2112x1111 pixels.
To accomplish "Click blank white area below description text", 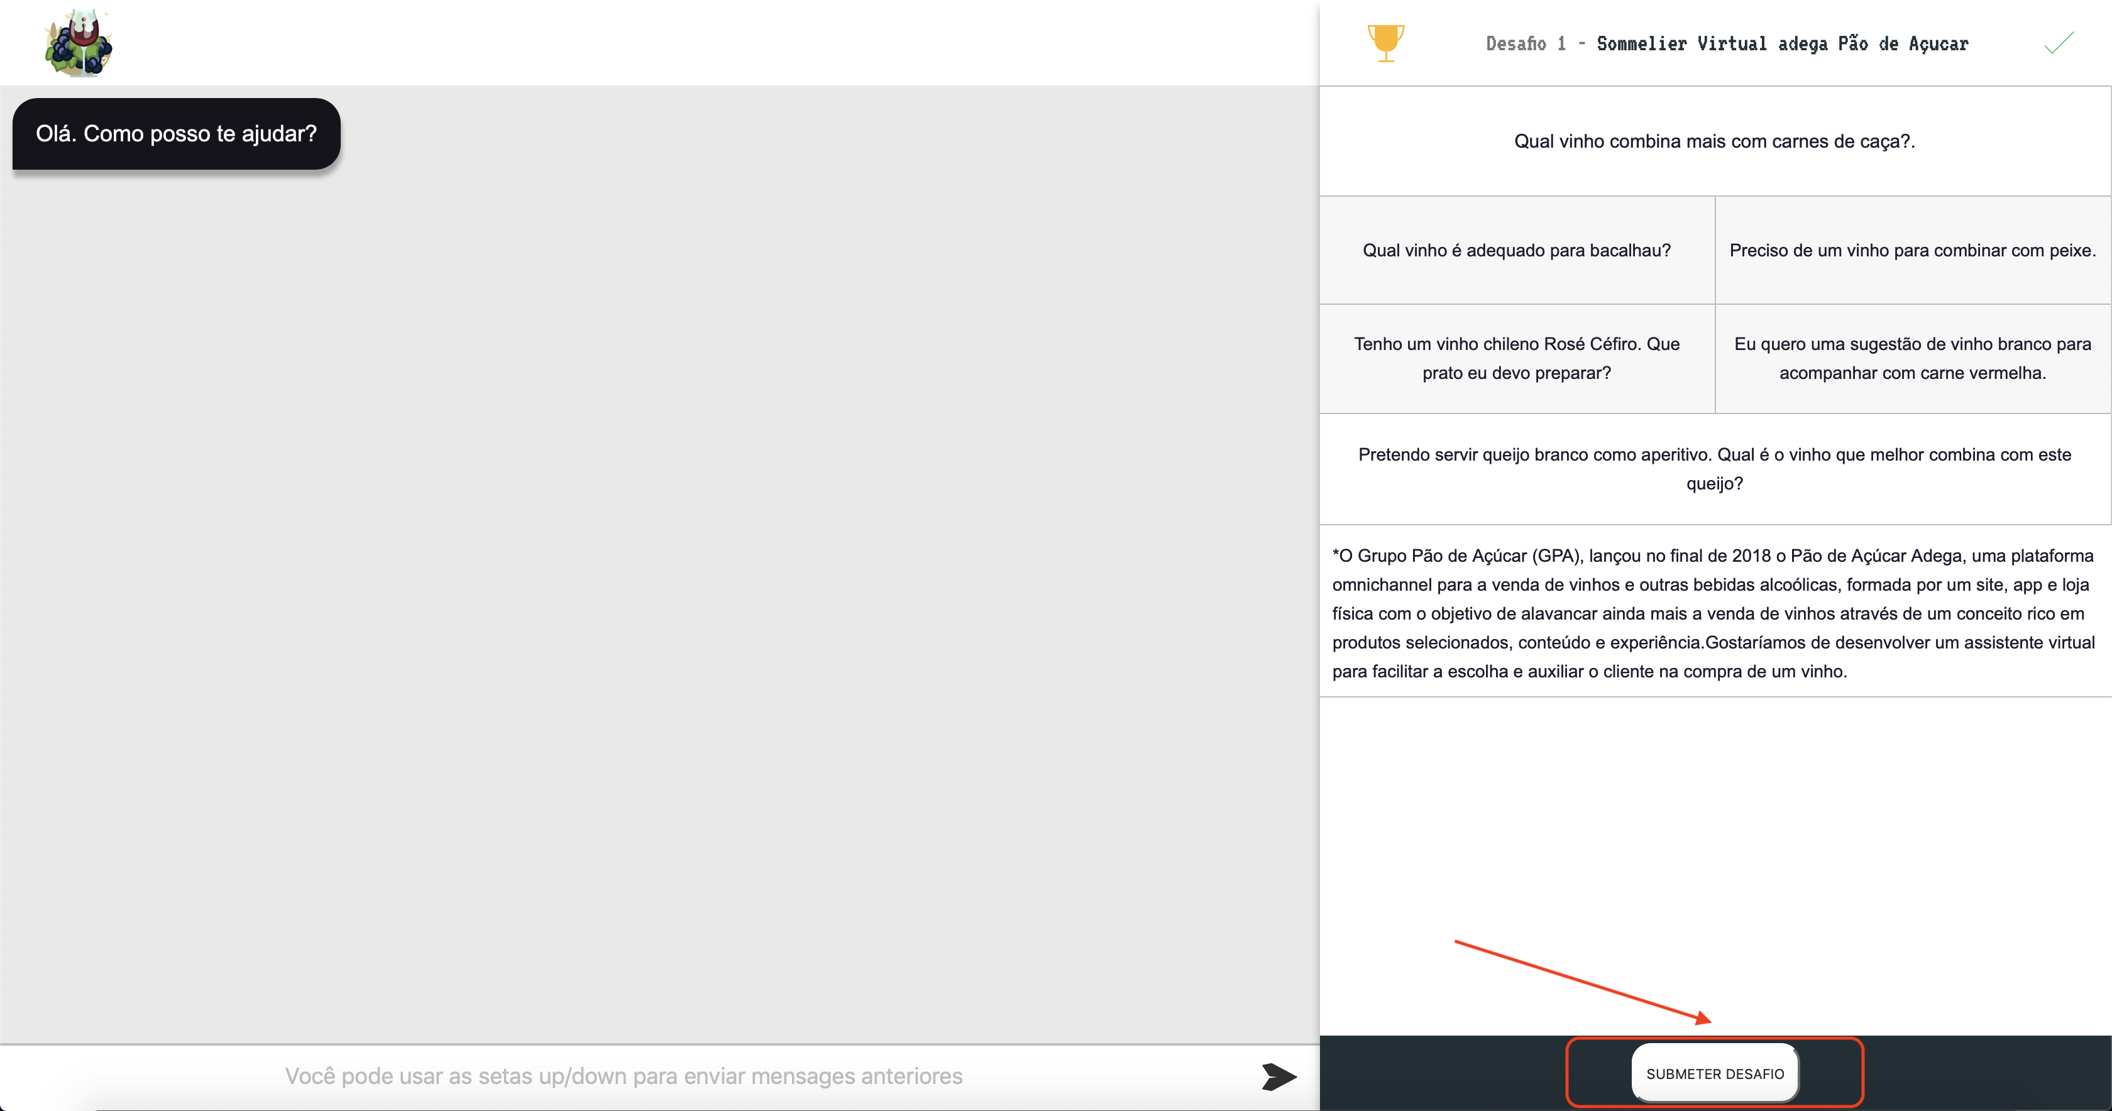I will (1713, 820).
